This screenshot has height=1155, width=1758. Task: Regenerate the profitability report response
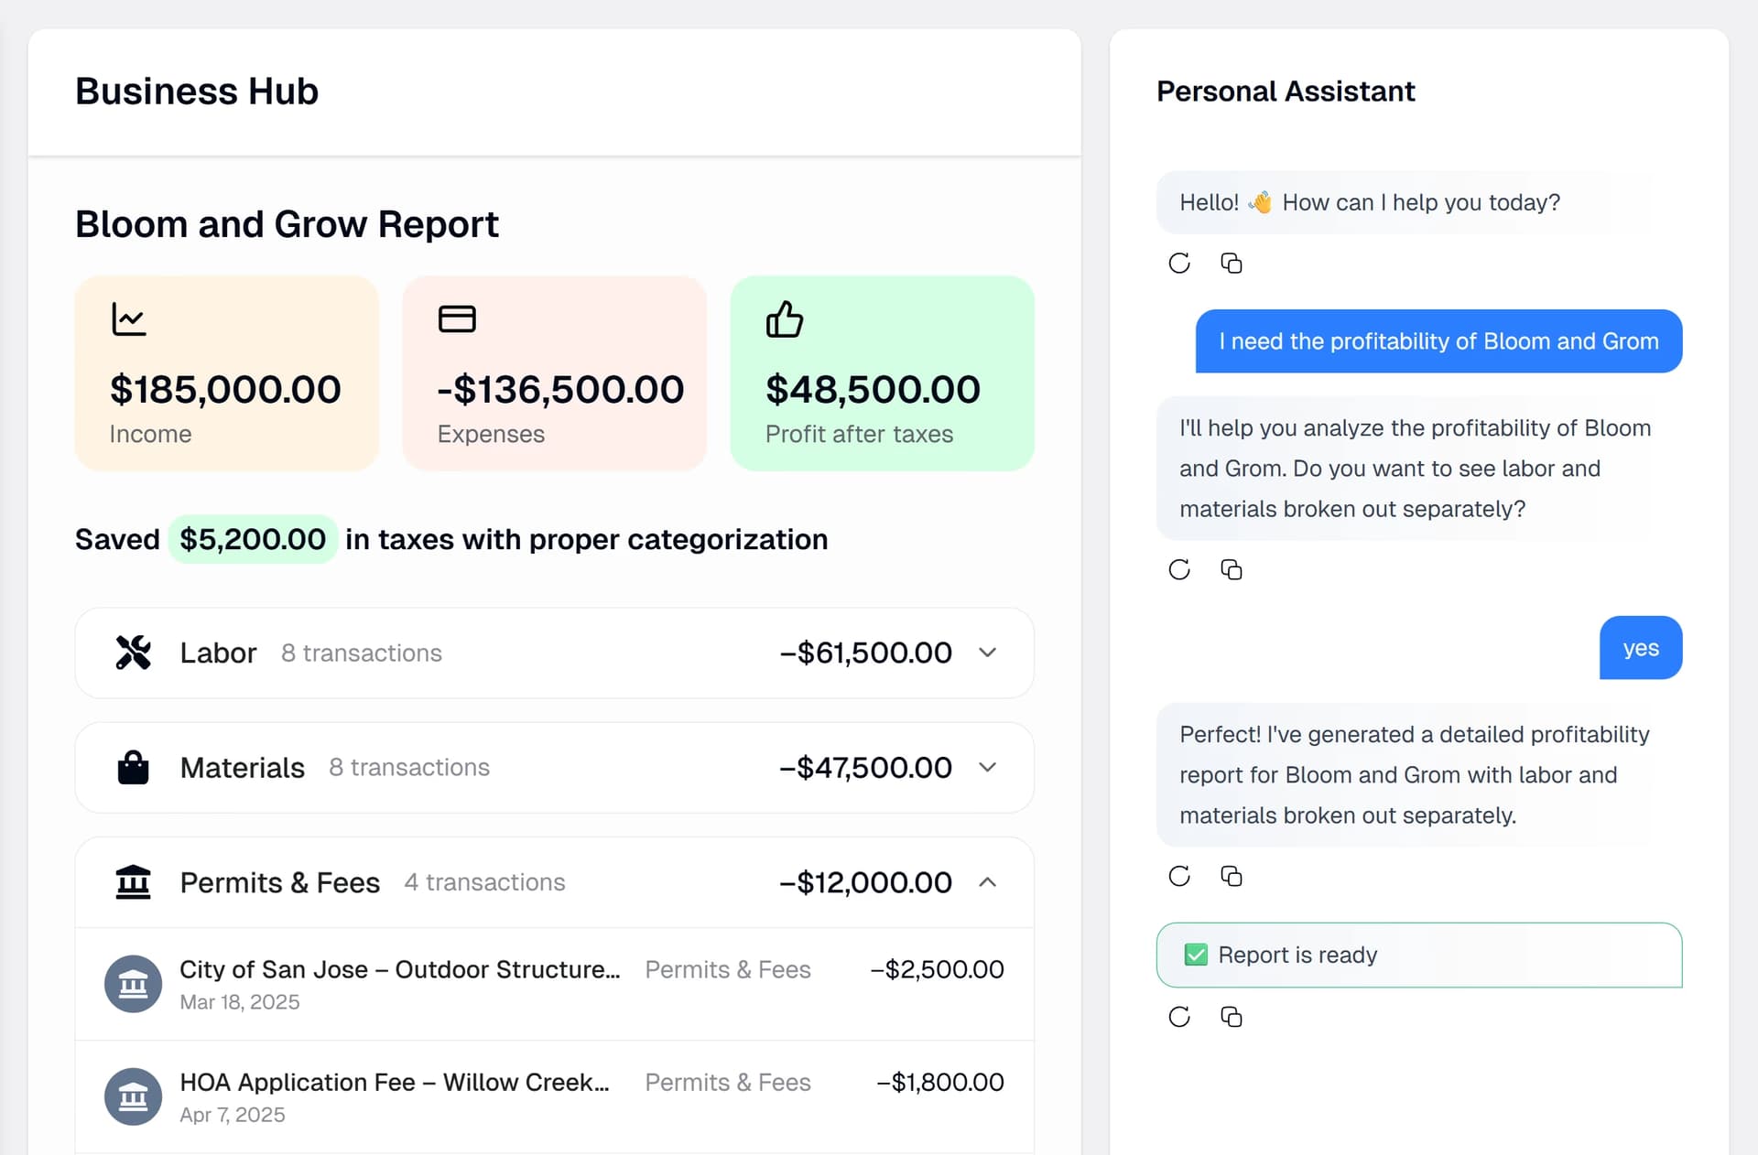1179,876
